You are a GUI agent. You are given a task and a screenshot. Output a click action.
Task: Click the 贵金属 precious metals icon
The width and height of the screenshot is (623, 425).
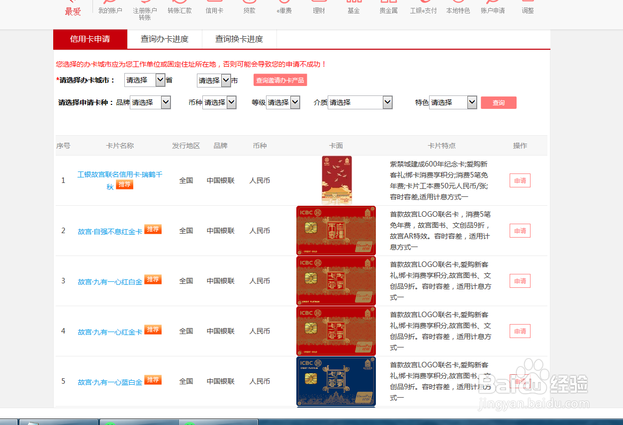click(388, 7)
